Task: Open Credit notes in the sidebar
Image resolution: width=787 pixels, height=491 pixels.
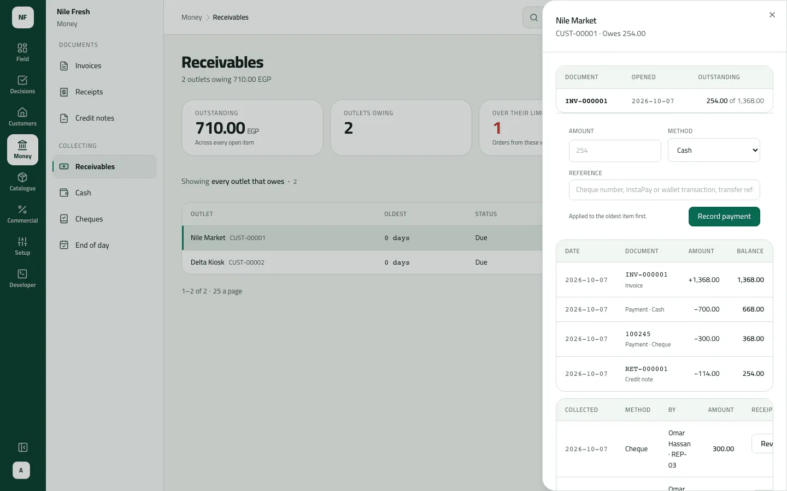Action: [104, 118]
